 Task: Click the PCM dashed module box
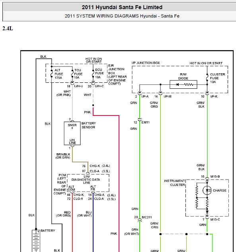point(88,183)
